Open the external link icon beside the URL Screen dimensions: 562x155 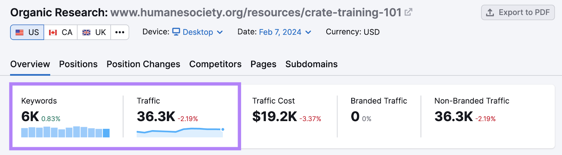(408, 13)
